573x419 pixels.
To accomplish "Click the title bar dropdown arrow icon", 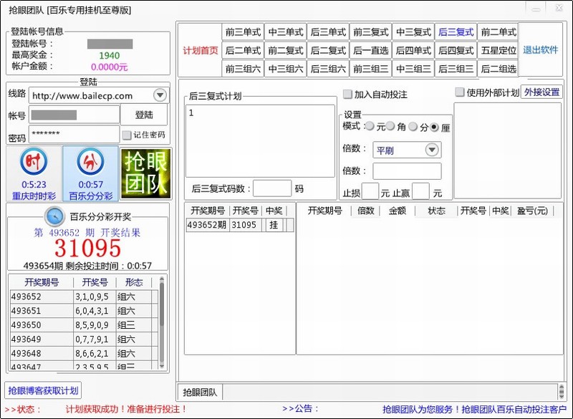I will click(531, 7).
